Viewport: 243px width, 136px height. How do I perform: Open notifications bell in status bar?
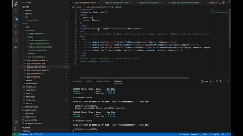pos(227,134)
